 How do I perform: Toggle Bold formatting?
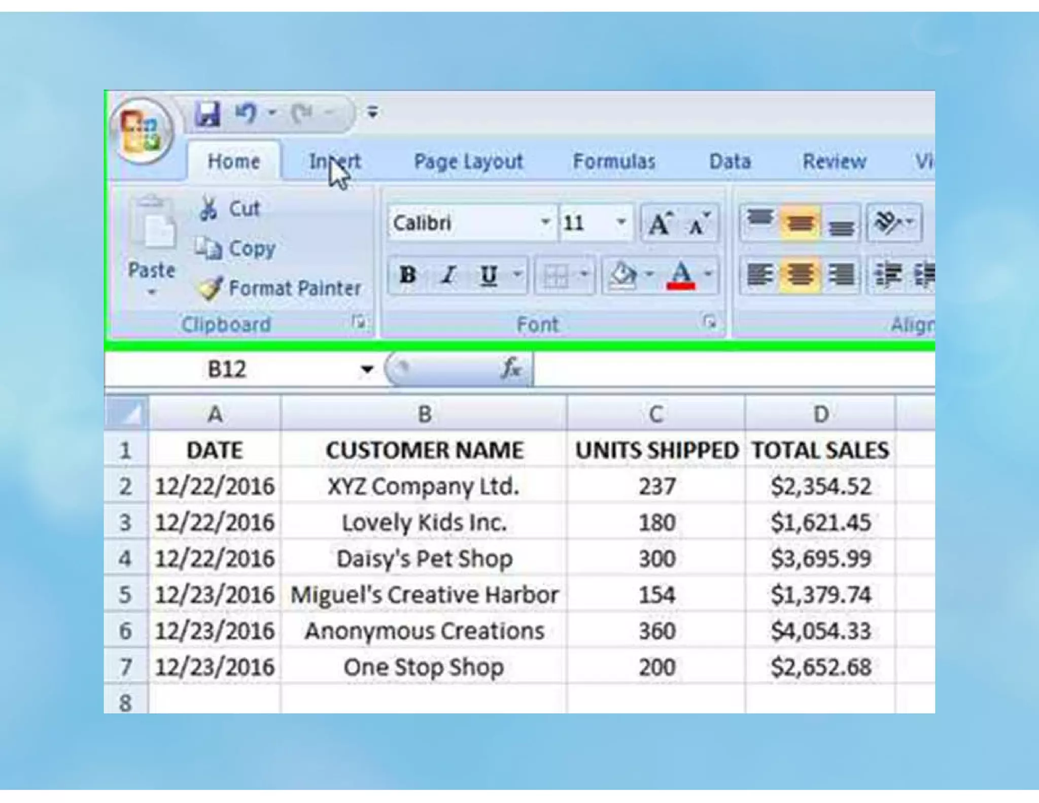click(x=408, y=275)
